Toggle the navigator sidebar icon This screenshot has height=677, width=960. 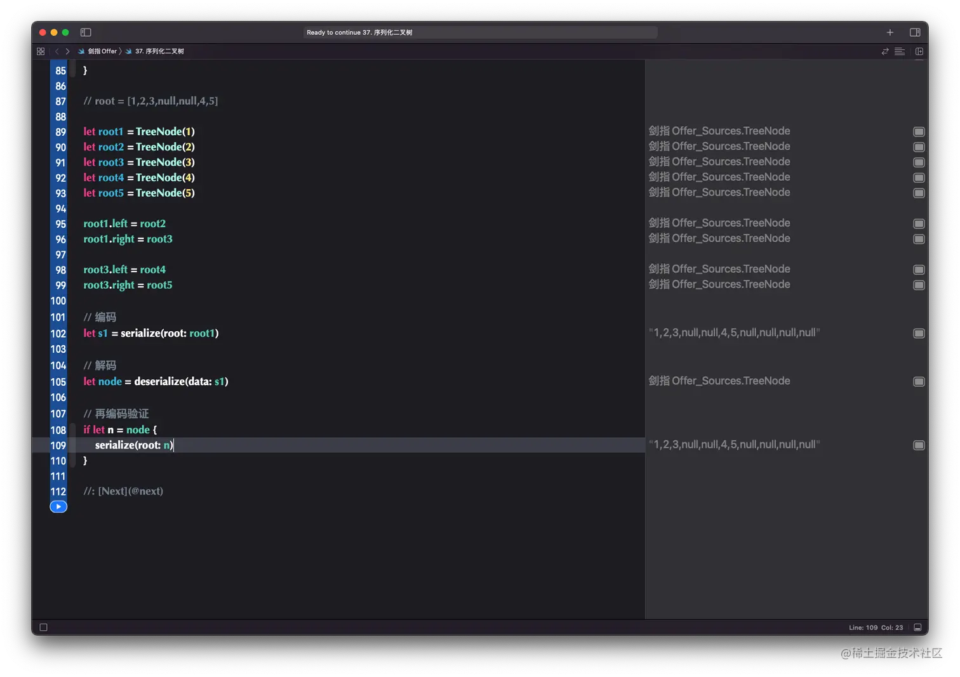[86, 32]
